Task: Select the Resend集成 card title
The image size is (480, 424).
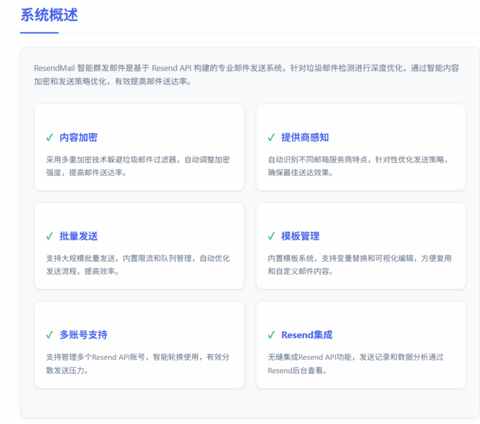Action: click(307, 335)
